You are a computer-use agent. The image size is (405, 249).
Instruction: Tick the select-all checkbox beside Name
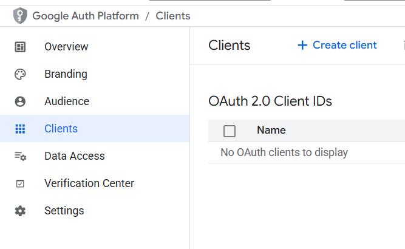click(230, 131)
